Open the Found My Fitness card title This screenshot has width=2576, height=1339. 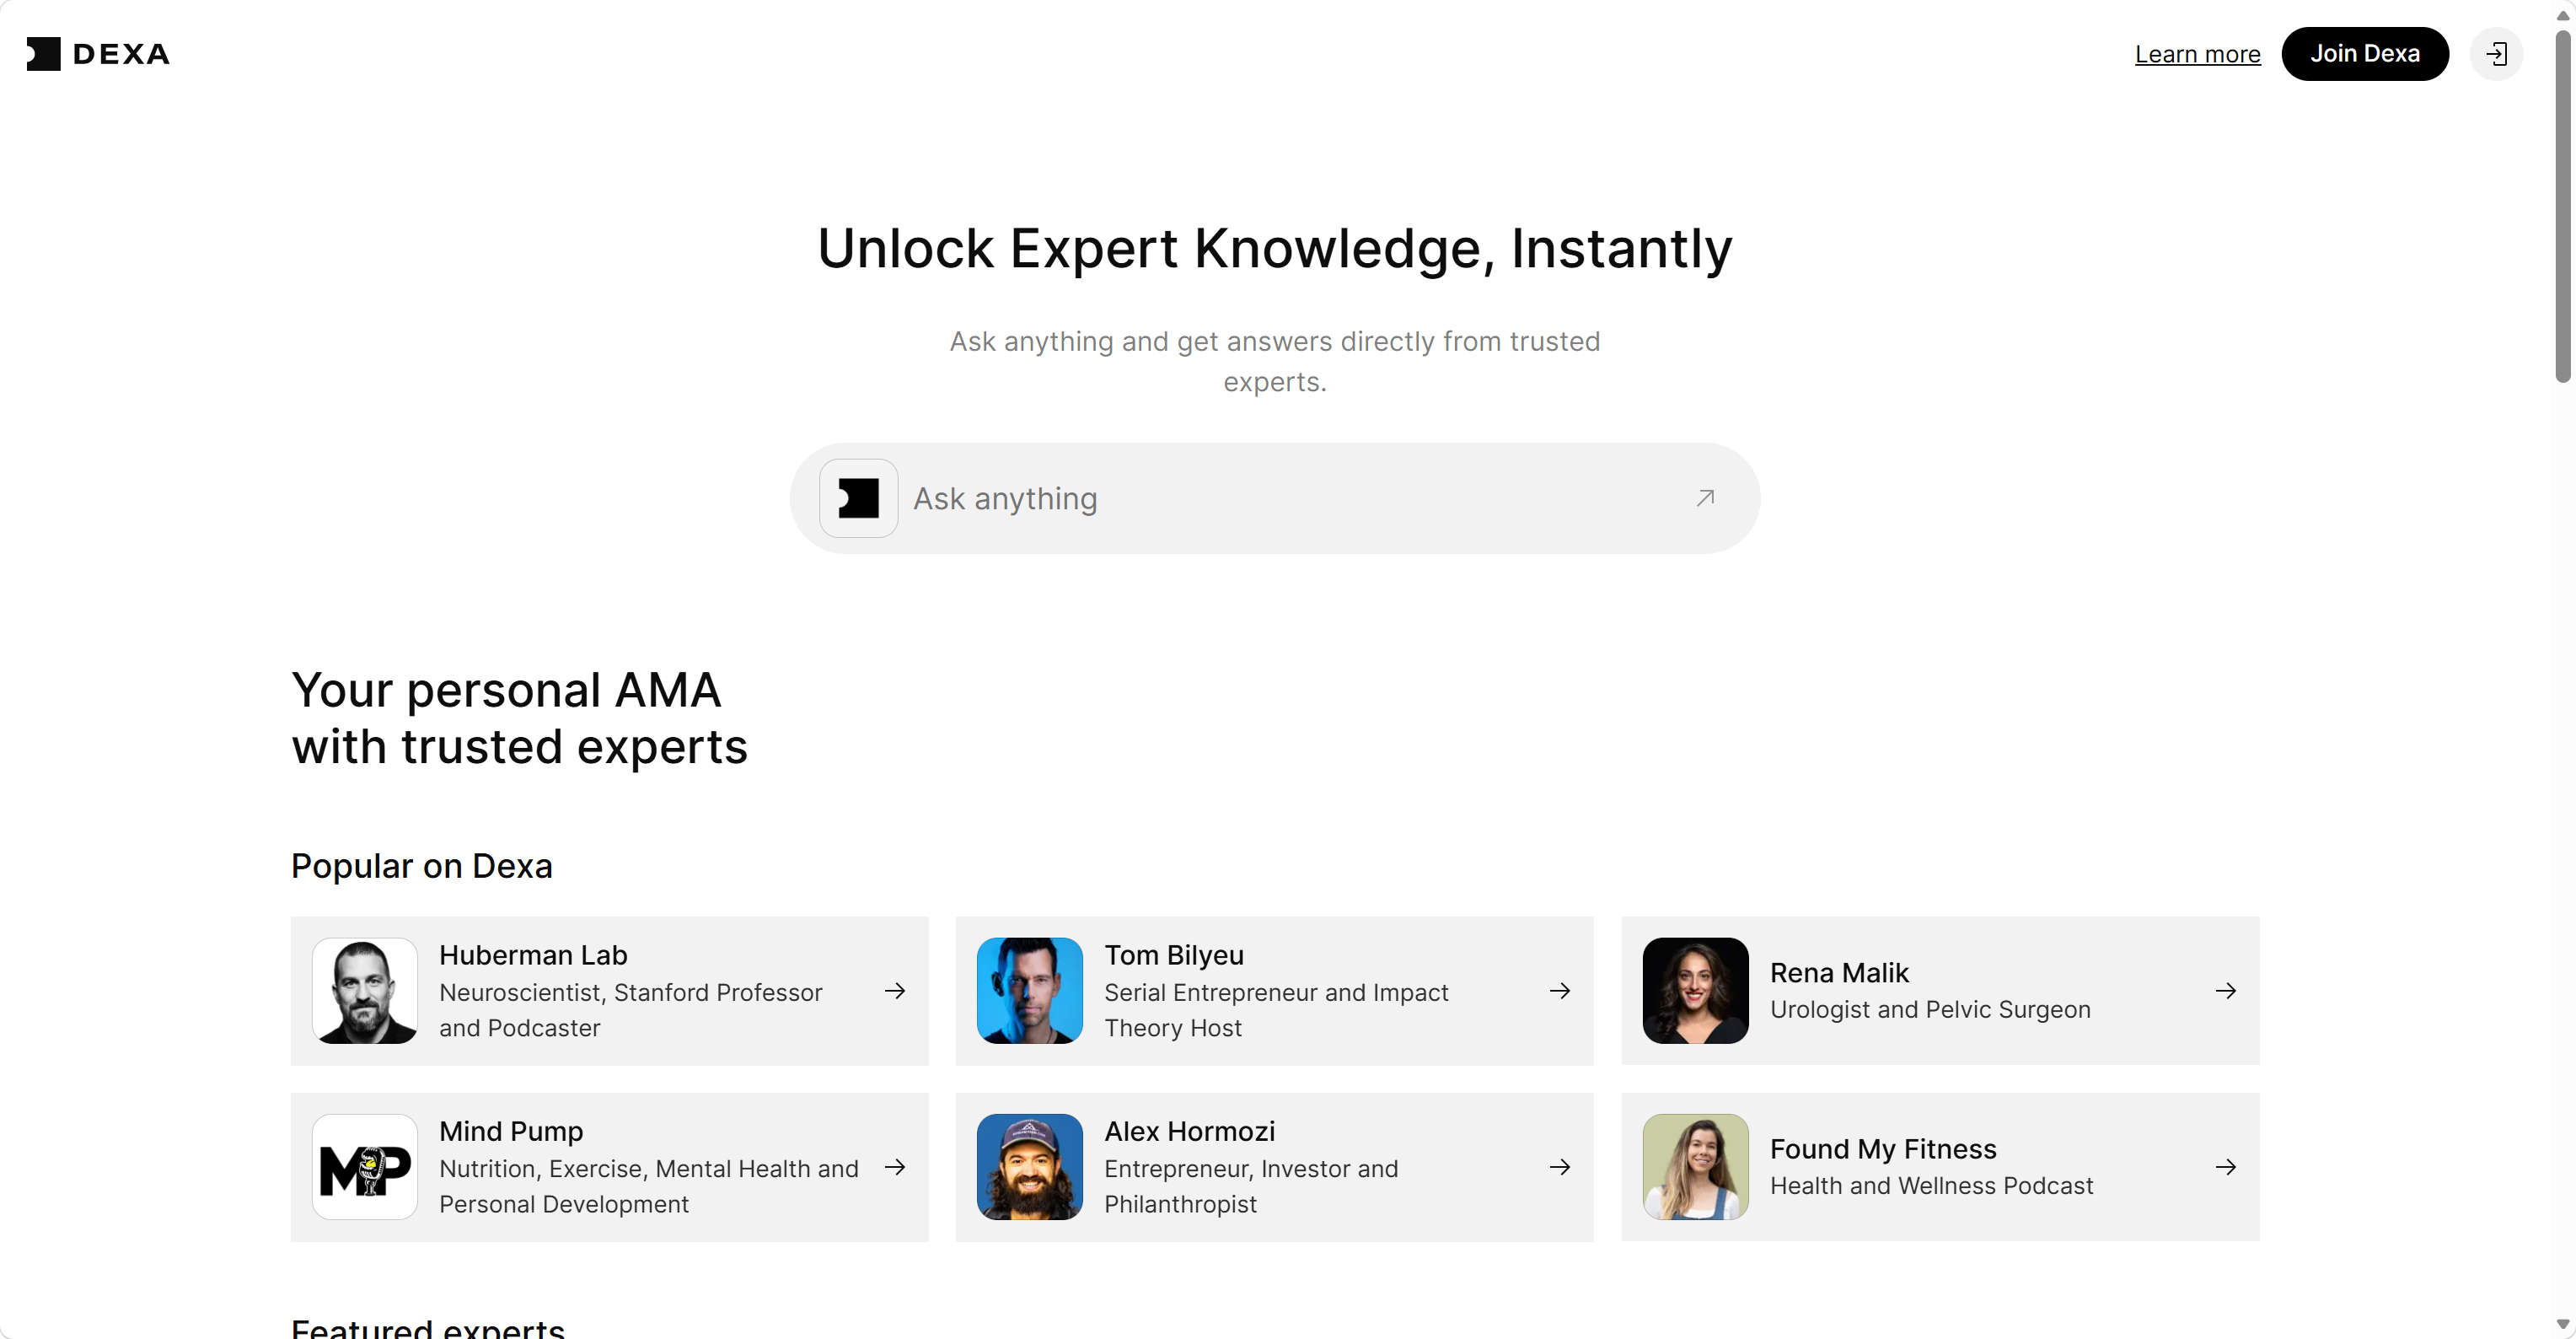(x=1883, y=1149)
